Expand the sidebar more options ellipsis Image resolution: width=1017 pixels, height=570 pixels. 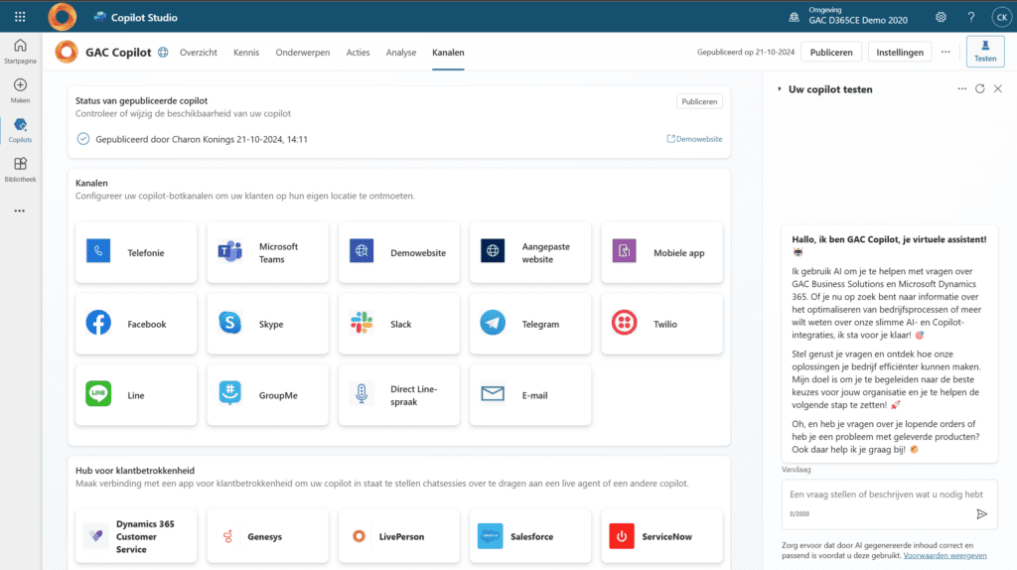click(20, 211)
